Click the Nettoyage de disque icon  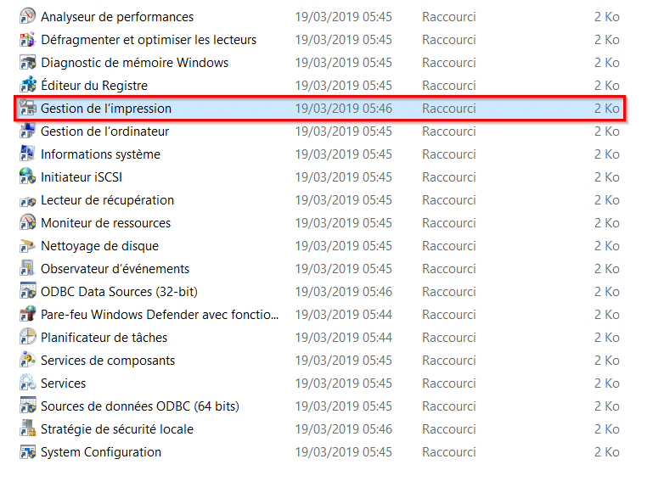pos(28,246)
